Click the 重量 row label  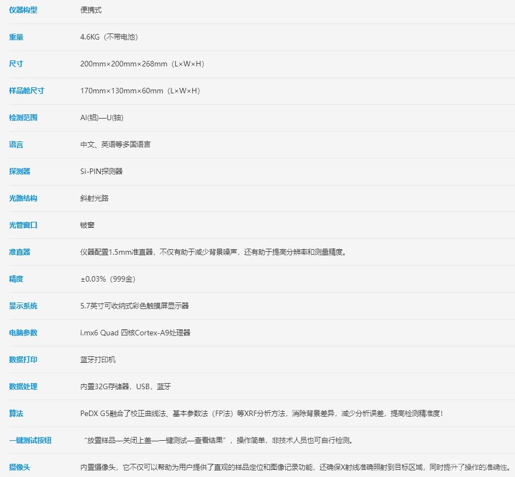click(16, 37)
